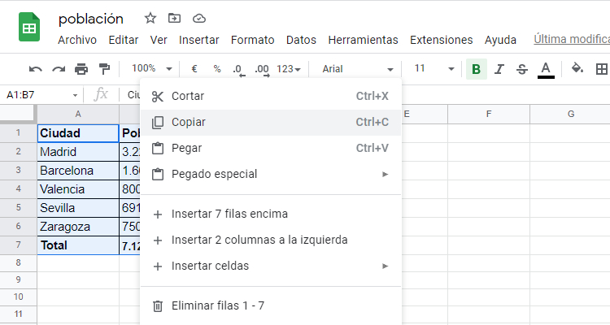Click the undo arrow icon

point(35,69)
